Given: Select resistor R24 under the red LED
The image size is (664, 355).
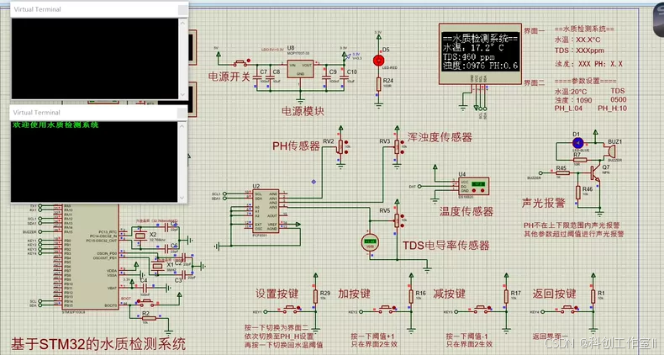Looking at the screenshot, I should pos(378,84).
